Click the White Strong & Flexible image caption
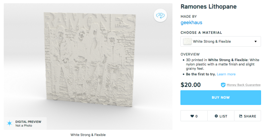This screenshot has width=265, height=140. coord(88,135)
